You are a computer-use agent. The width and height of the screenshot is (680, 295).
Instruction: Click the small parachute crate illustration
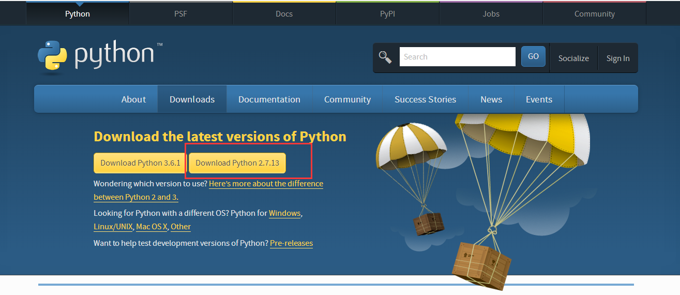(x=429, y=224)
